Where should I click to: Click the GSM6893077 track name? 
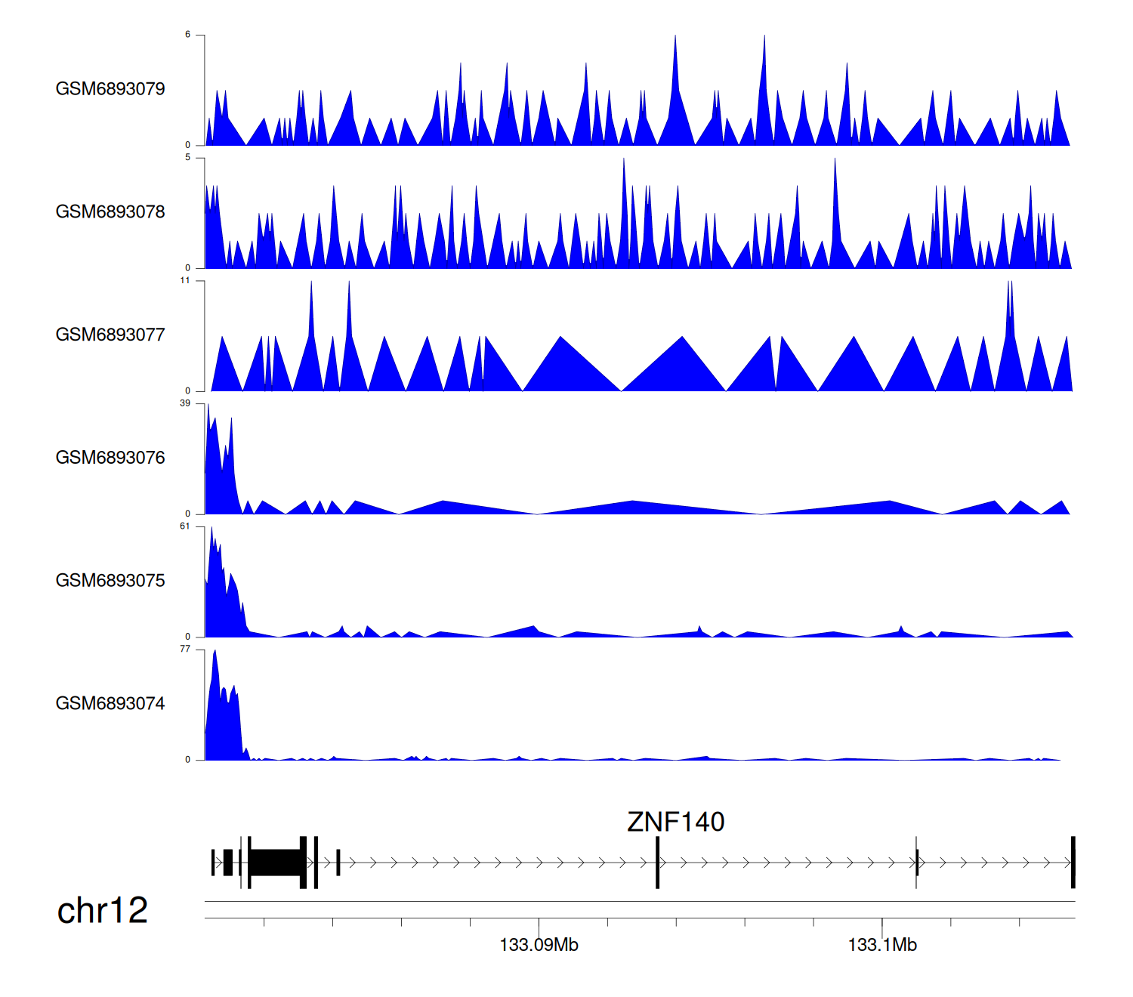pyautogui.click(x=110, y=335)
